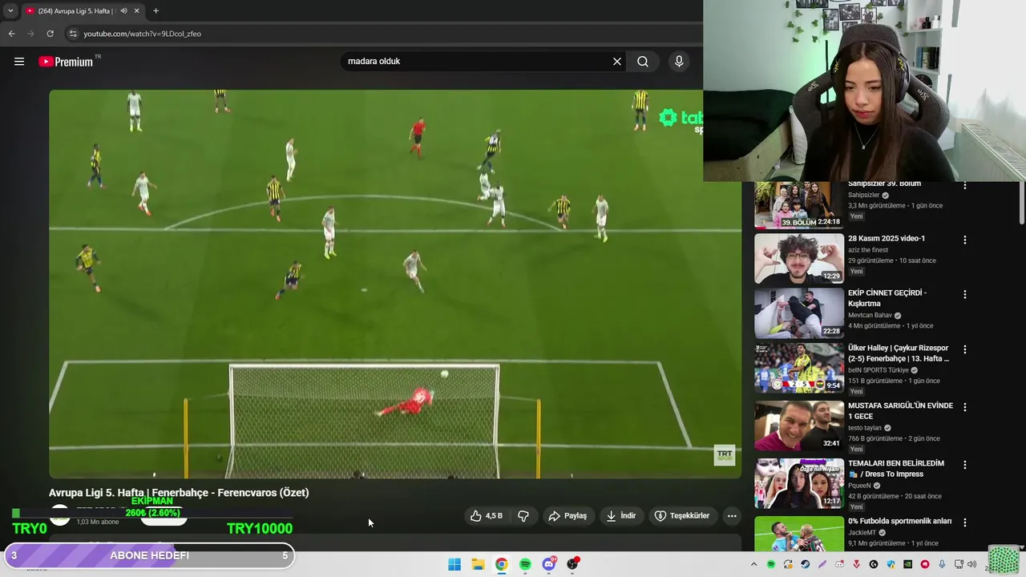1026x577 pixels.
Task: Start voice search with microphone icon
Action: [679, 62]
